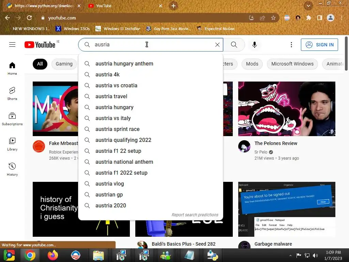Open Library in the sidebar
This screenshot has width=349, height=262.
pos(12,144)
